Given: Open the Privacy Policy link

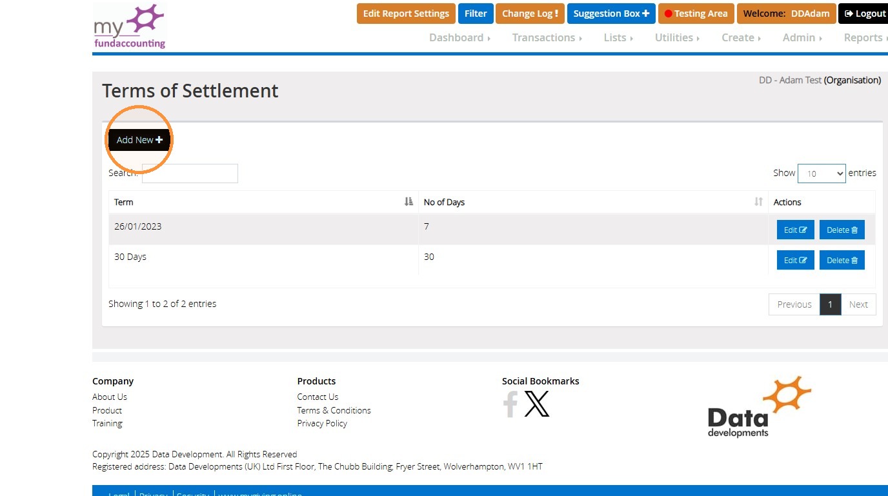Looking at the screenshot, I should click(322, 423).
